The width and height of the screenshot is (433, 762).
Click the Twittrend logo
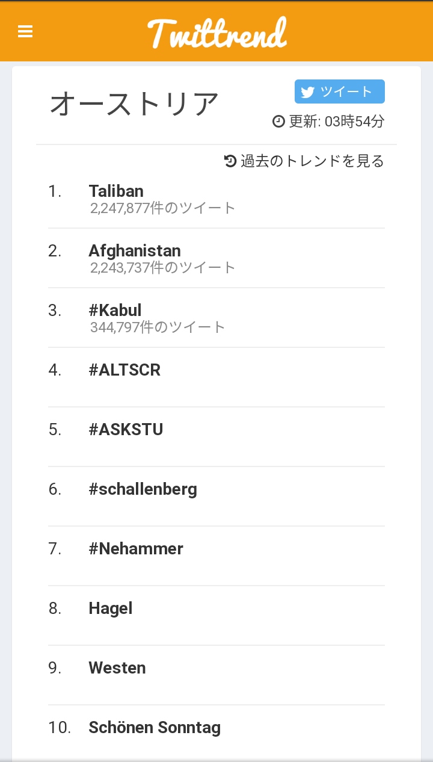(x=217, y=33)
